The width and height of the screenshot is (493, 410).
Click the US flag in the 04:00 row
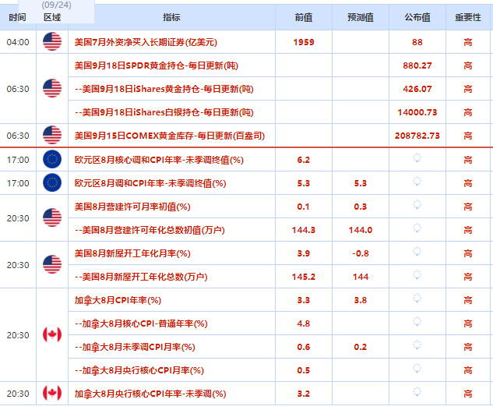(52, 41)
